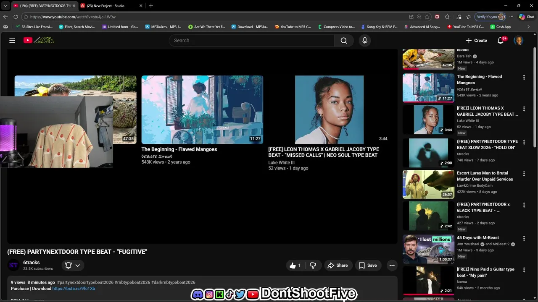Screen dimensions: 538x302
Task: Open the new tab plus button
Action: point(151,5)
